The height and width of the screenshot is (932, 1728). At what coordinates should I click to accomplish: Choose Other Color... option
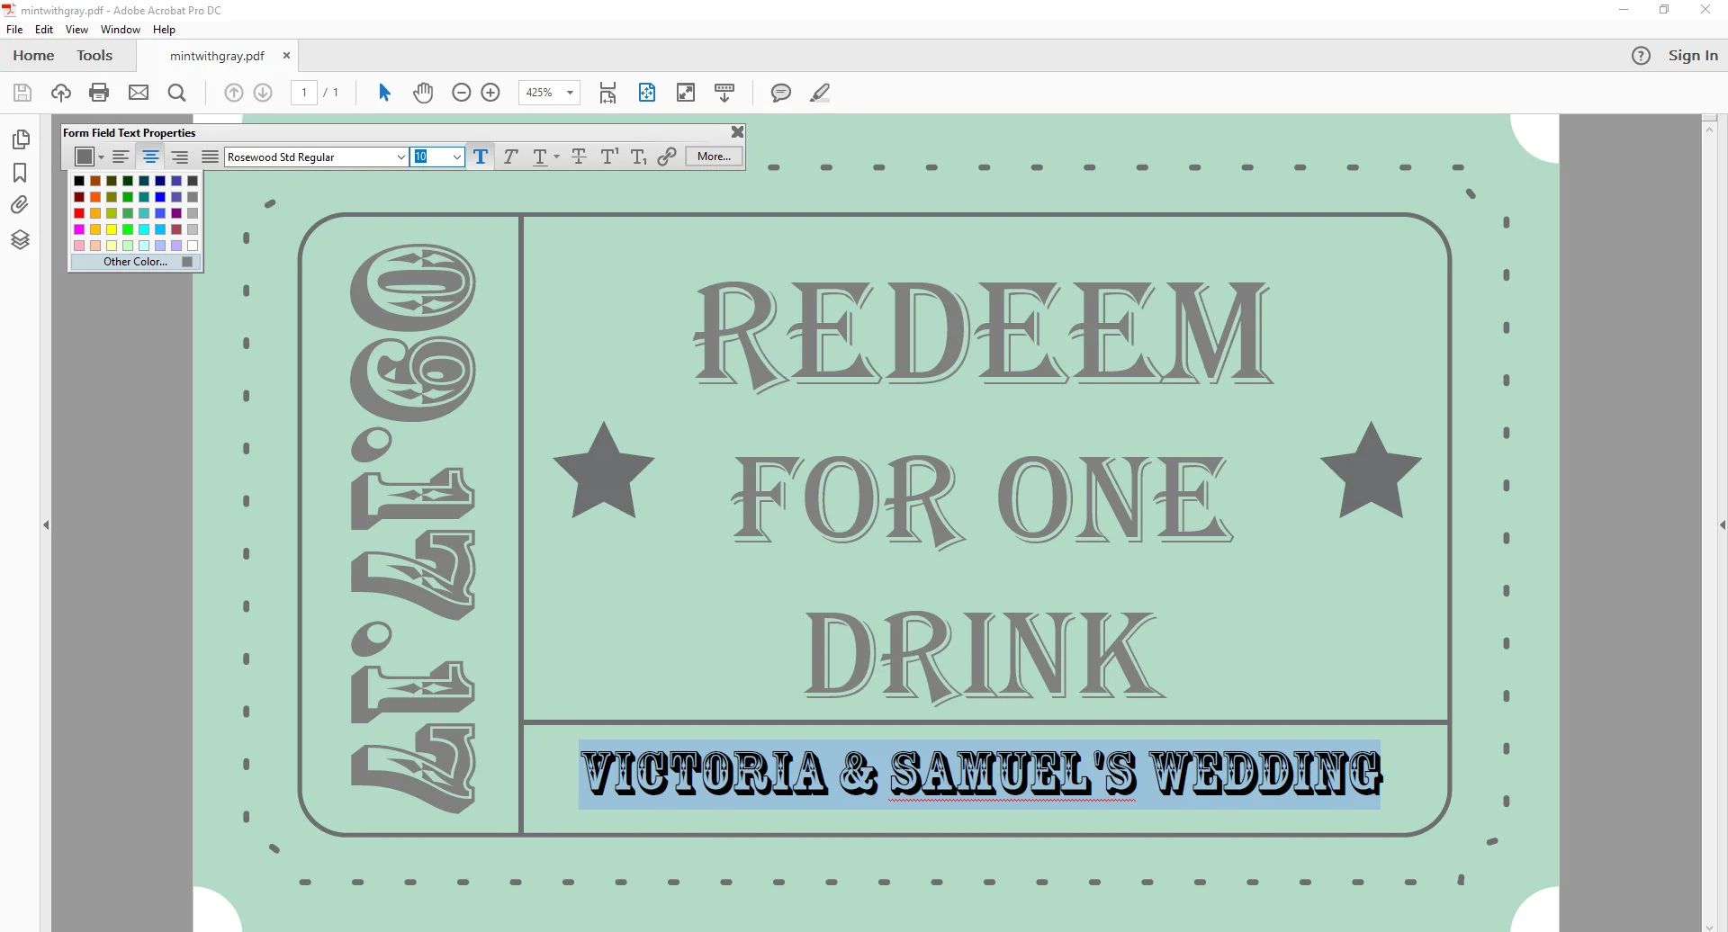tap(136, 262)
